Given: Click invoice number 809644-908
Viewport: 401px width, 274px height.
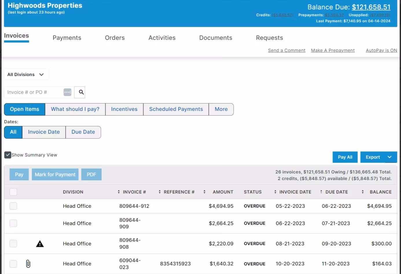Looking at the screenshot, I should click(x=130, y=244).
